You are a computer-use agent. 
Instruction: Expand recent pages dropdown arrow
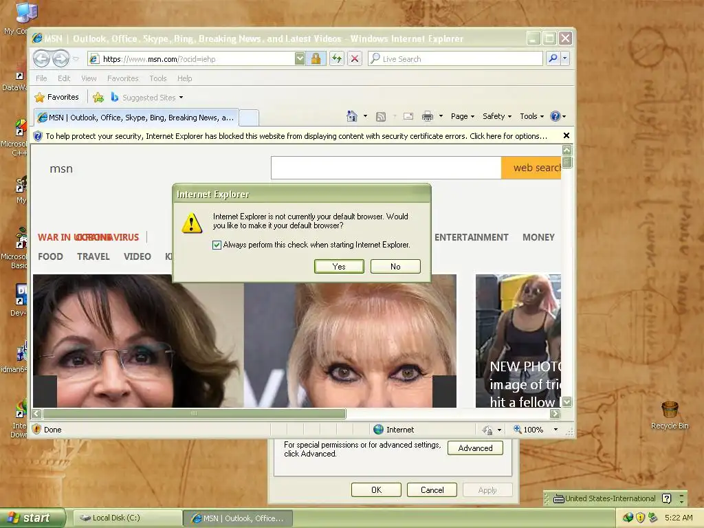pos(76,59)
